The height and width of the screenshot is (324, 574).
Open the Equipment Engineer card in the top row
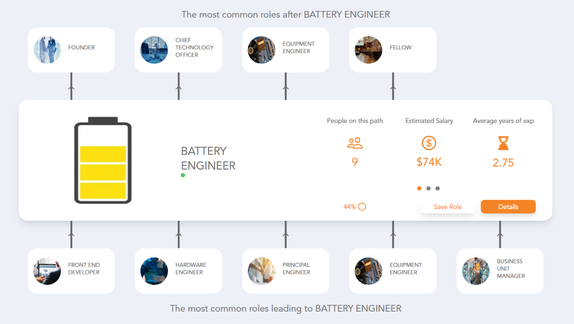coord(285,50)
